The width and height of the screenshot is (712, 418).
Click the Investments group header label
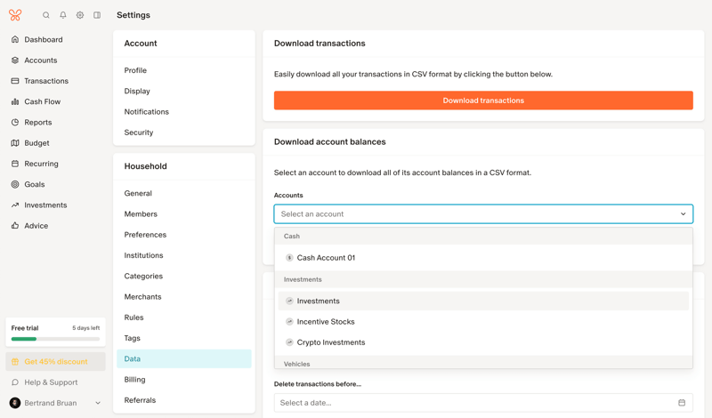[x=303, y=279]
